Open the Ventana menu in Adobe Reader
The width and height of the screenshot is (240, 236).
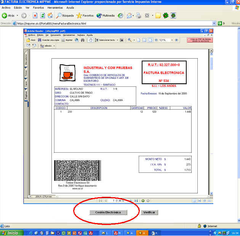point(81,35)
